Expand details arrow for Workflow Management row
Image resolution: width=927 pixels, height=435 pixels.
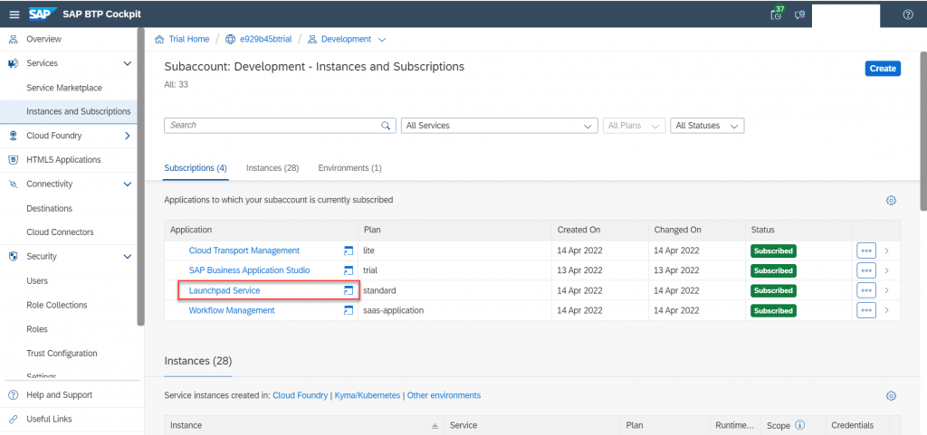click(x=887, y=310)
